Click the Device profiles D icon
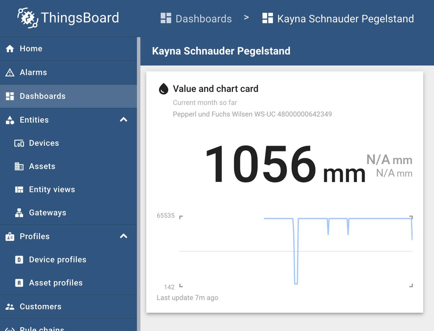 pos(19,260)
